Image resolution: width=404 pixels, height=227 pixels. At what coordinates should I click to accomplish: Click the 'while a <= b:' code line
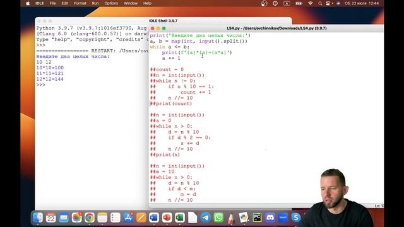(x=170, y=47)
